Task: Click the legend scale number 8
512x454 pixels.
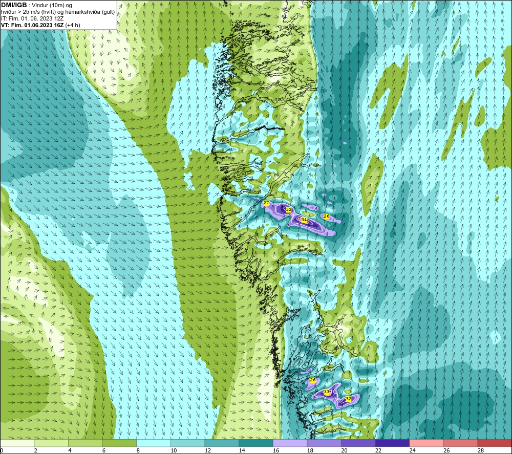Action: tap(138, 450)
